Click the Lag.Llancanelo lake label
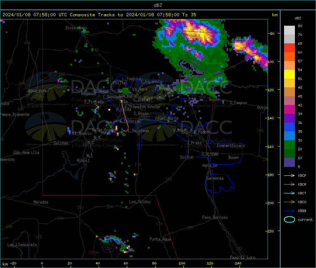This screenshot has height=268, width=316. [x=22, y=245]
